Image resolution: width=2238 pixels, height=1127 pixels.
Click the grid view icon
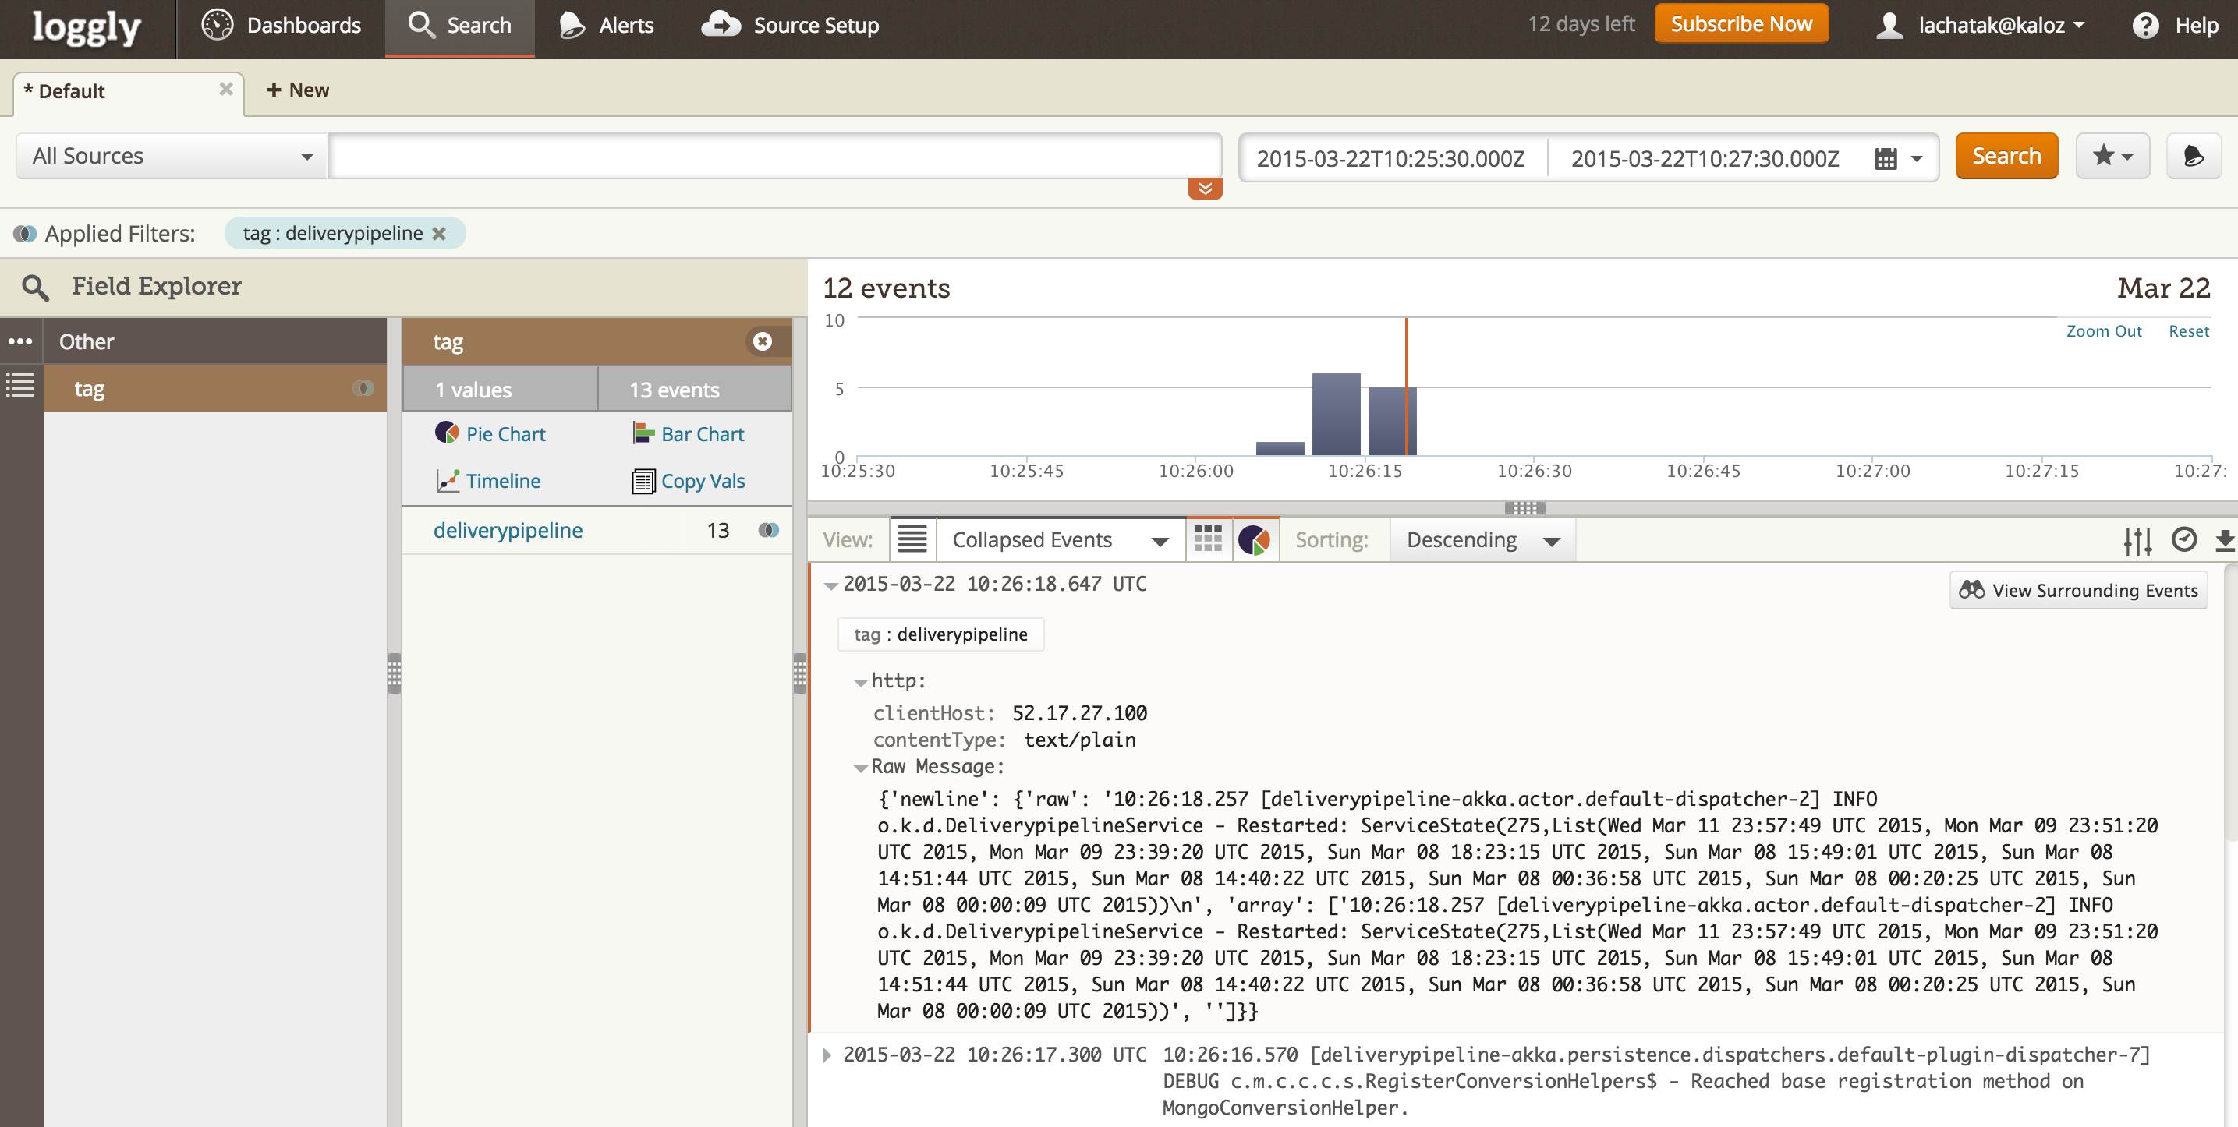point(1208,539)
